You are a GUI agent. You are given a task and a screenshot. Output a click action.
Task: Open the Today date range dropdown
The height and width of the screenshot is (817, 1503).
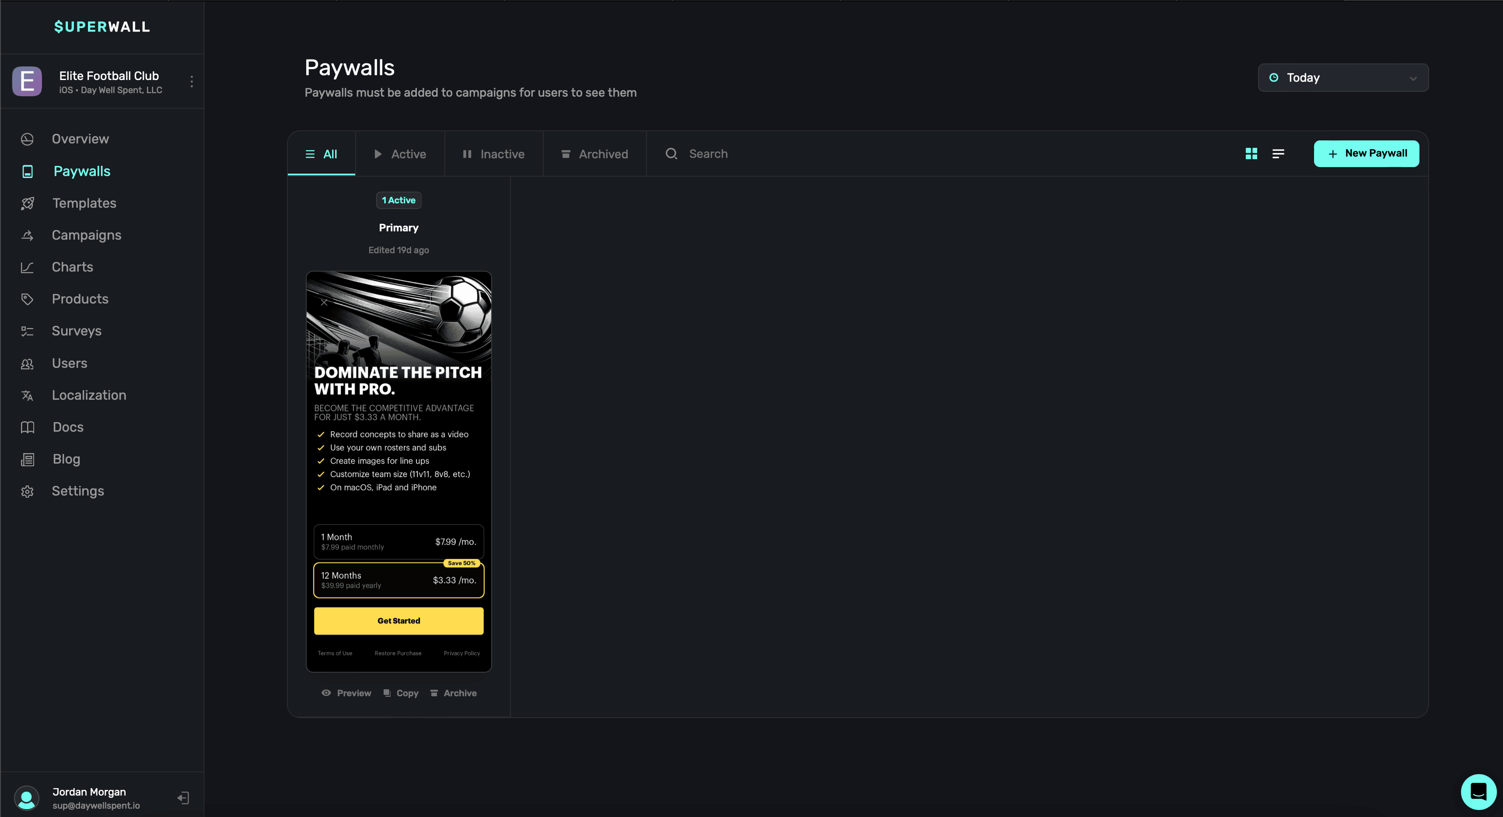pyautogui.click(x=1342, y=77)
